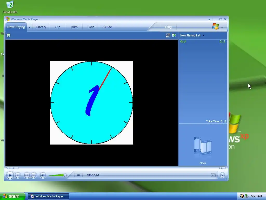This screenshot has width=266, height=200.
Task: Skip to the next track
Action: (34, 175)
